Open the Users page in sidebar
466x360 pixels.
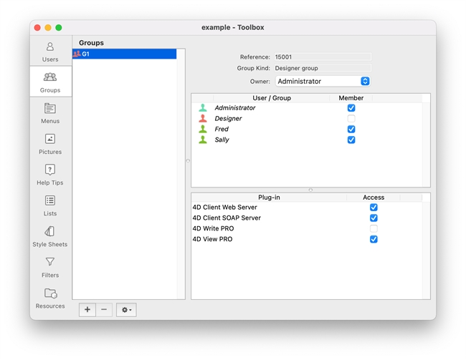click(50, 52)
